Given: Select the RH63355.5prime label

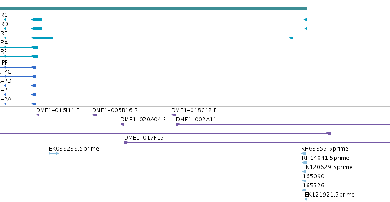Looking at the screenshot, I should (x=324, y=149).
